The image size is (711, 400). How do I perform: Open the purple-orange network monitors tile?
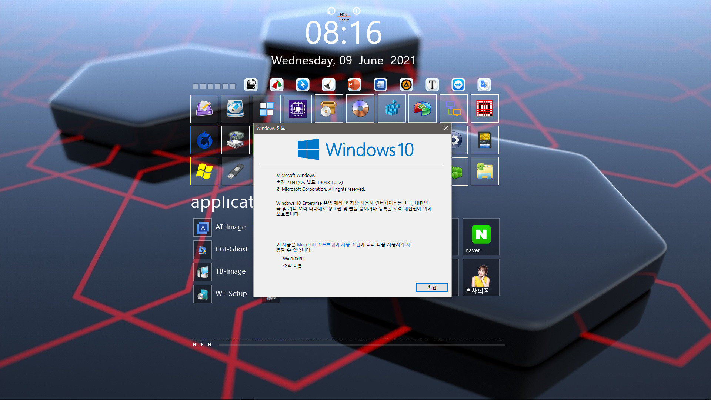pyautogui.click(x=454, y=109)
